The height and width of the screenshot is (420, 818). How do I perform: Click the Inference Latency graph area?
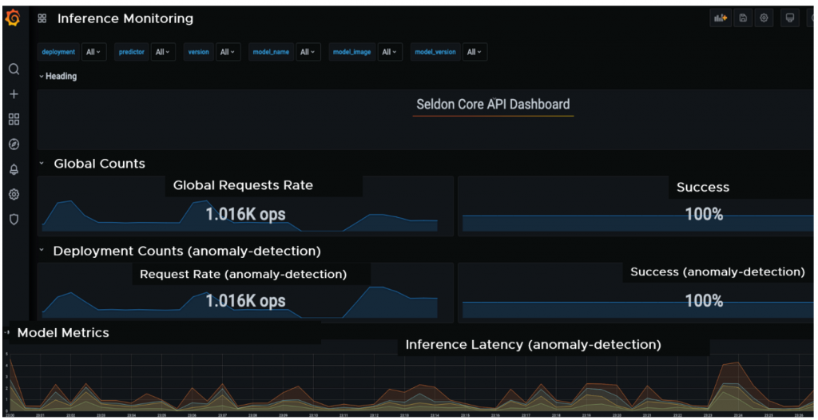pos(412,383)
